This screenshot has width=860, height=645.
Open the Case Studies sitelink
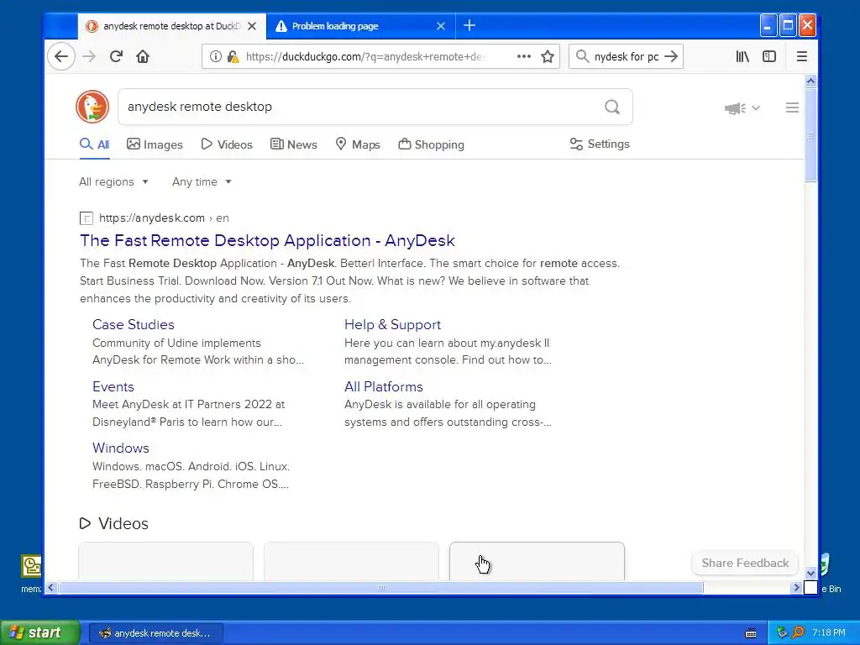click(134, 324)
